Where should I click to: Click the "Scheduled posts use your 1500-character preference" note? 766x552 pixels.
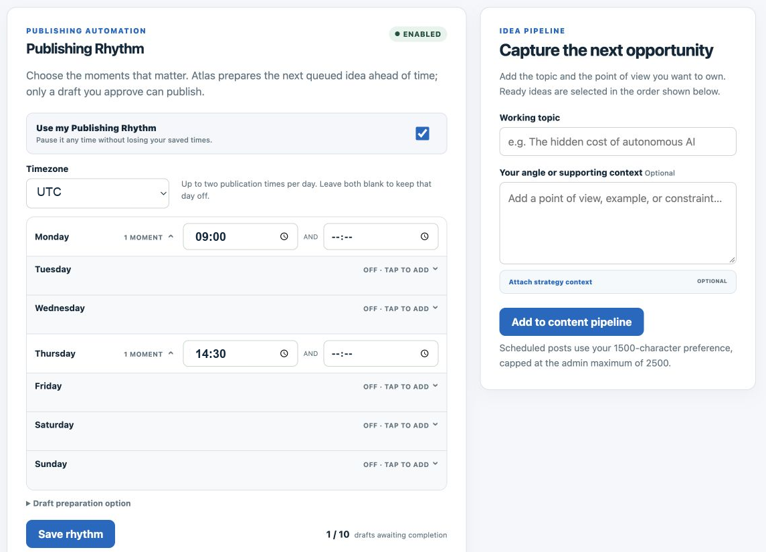616,355
